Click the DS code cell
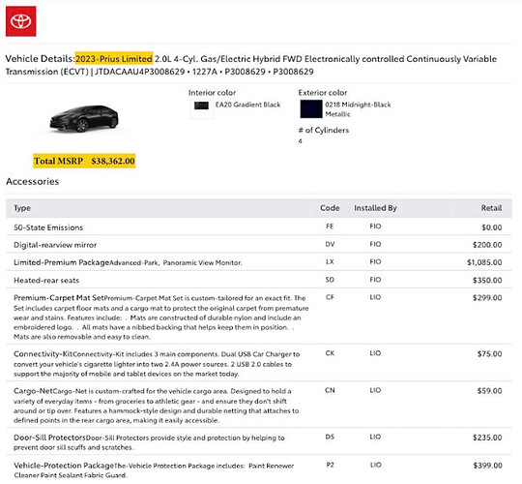 pyautogui.click(x=330, y=437)
